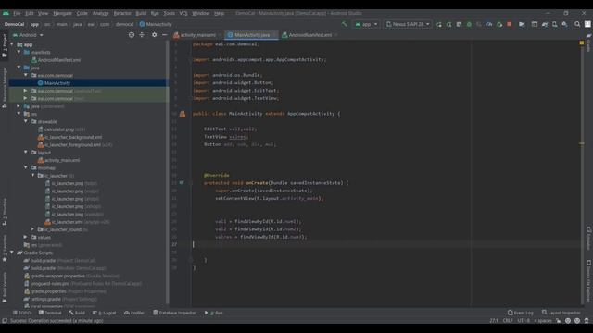Hide the Project panel with minus icon
The width and height of the screenshot is (593, 333).
pos(165,35)
